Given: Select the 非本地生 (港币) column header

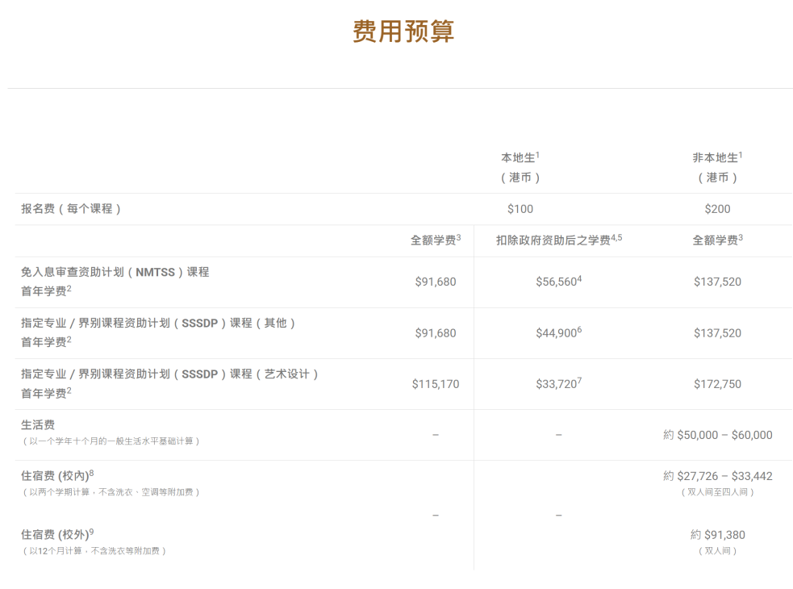Looking at the screenshot, I should point(717,167).
